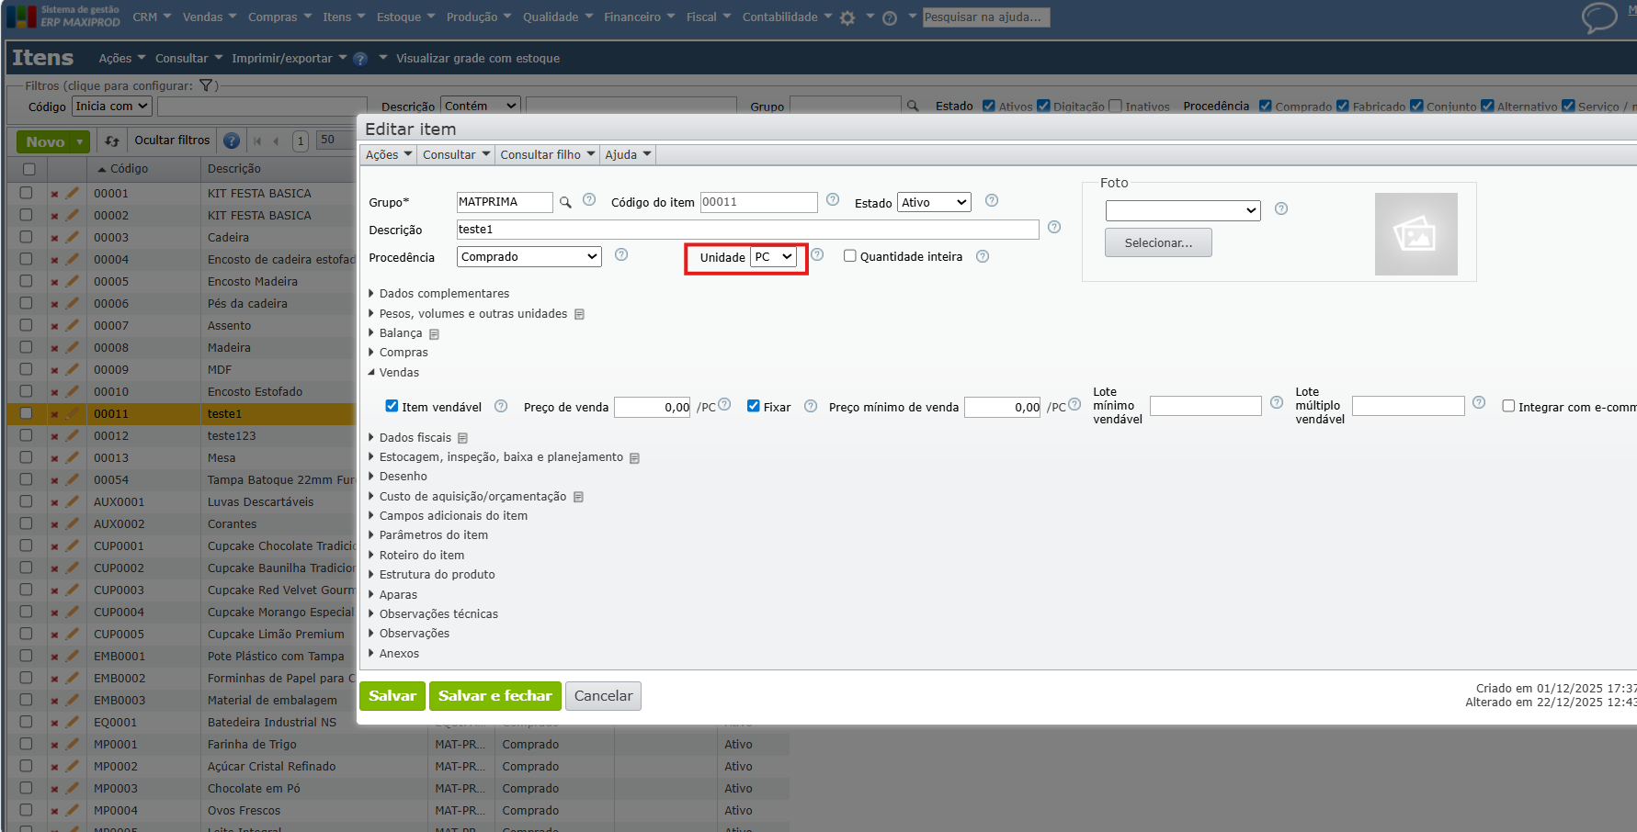Click the magnifier next to the Grupo filter
This screenshot has width=1637, height=832.
tap(913, 106)
